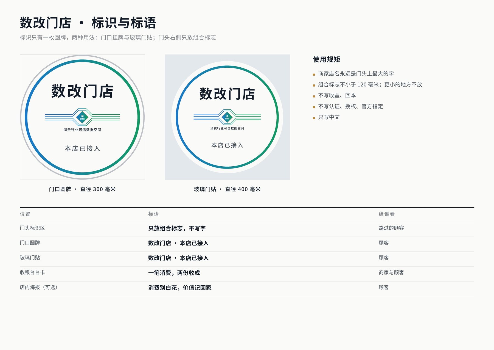Click the 位置 column header
The width and height of the screenshot is (494, 350).
tap(25, 214)
